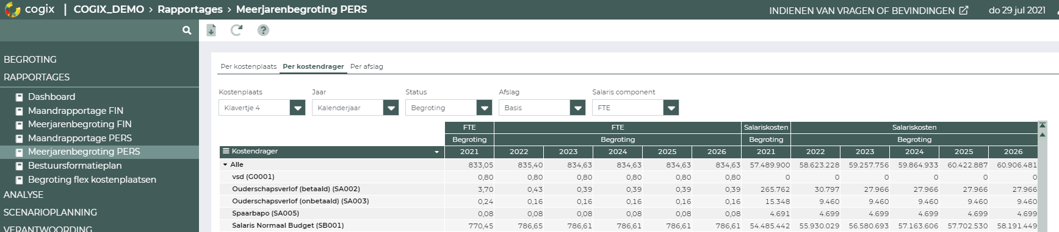Click the Maandrapportage FIN report icon
The height and width of the screenshot is (232, 1059).
click(x=19, y=111)
